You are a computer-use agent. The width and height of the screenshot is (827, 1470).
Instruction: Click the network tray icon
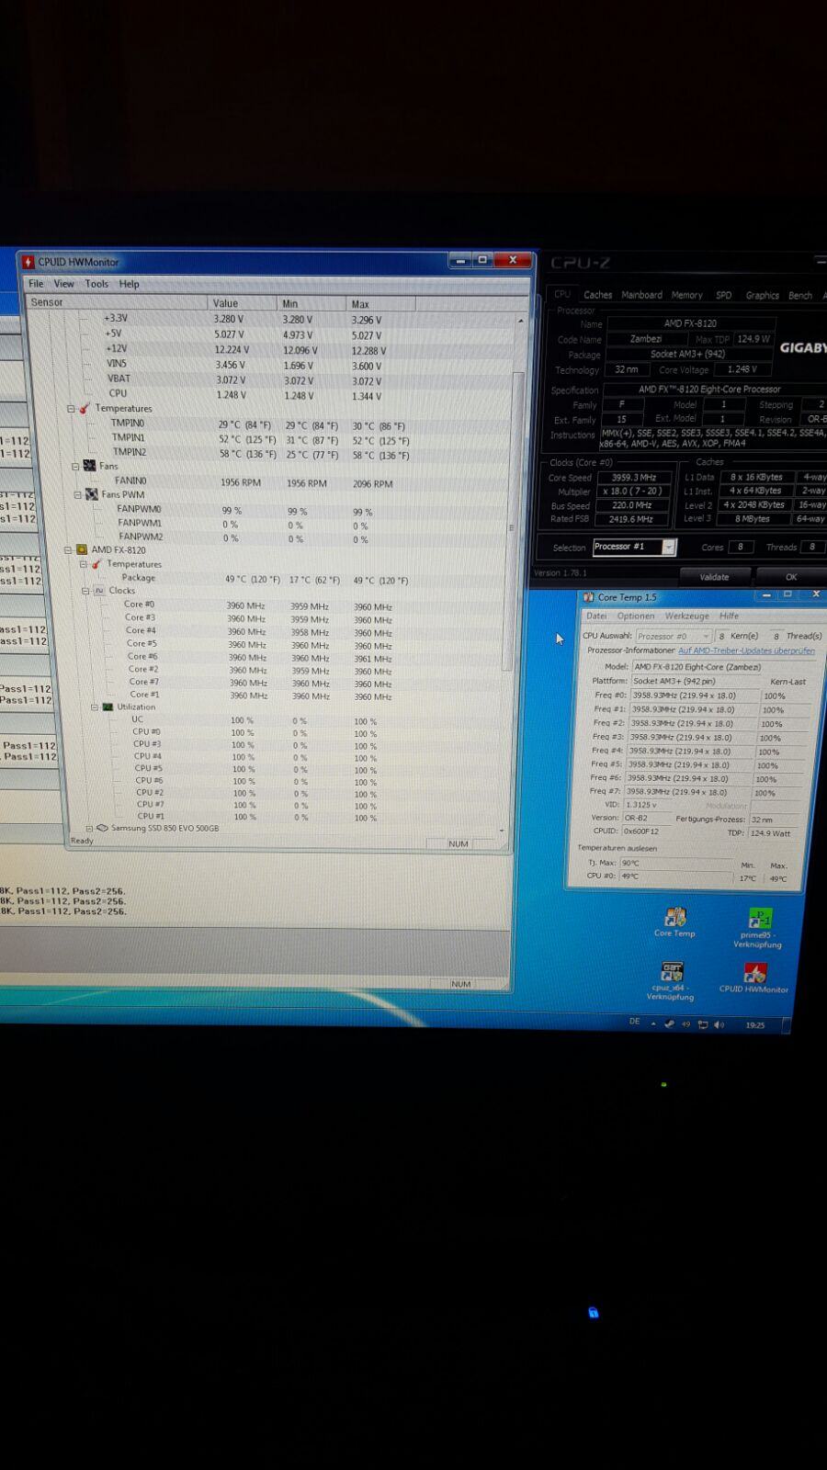point(703,1024)
